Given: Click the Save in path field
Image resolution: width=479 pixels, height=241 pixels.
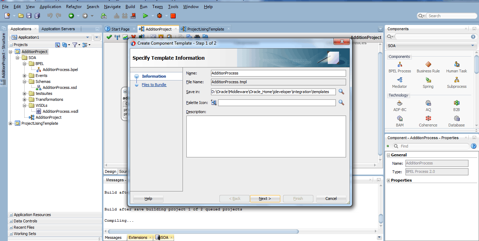Looking at the screenshot, I should coord(273,92).
